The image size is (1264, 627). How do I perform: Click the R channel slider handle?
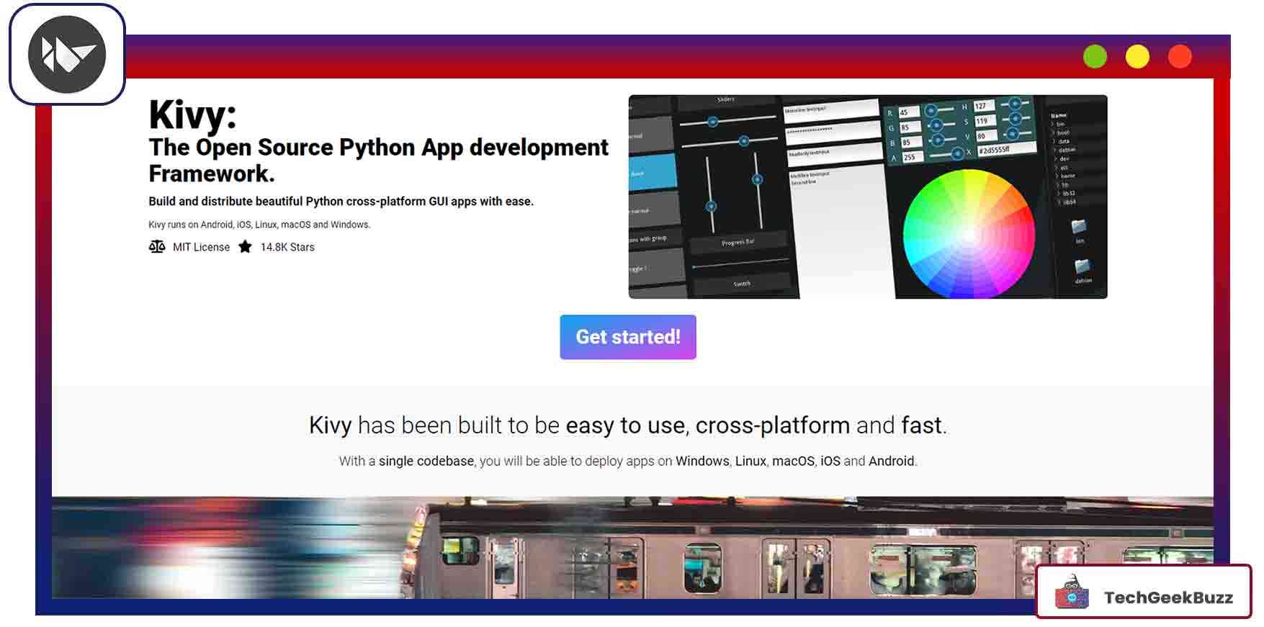pos(931,110)
